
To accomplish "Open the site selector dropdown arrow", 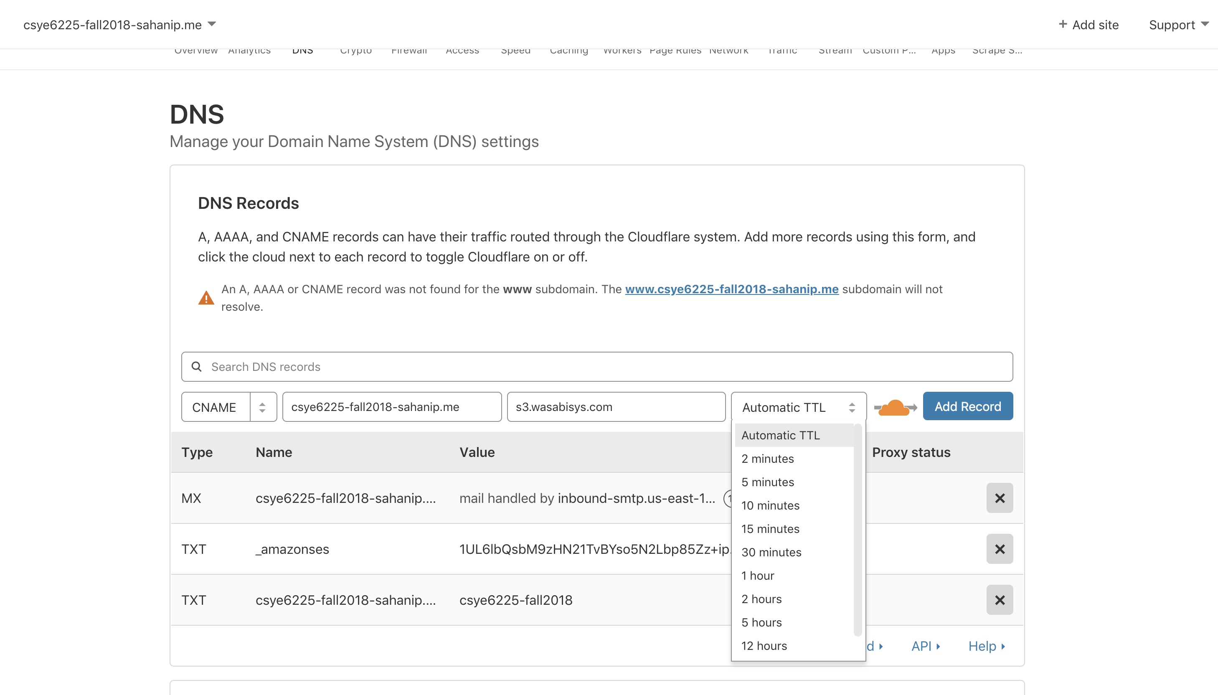I will (x=212, y=24).
